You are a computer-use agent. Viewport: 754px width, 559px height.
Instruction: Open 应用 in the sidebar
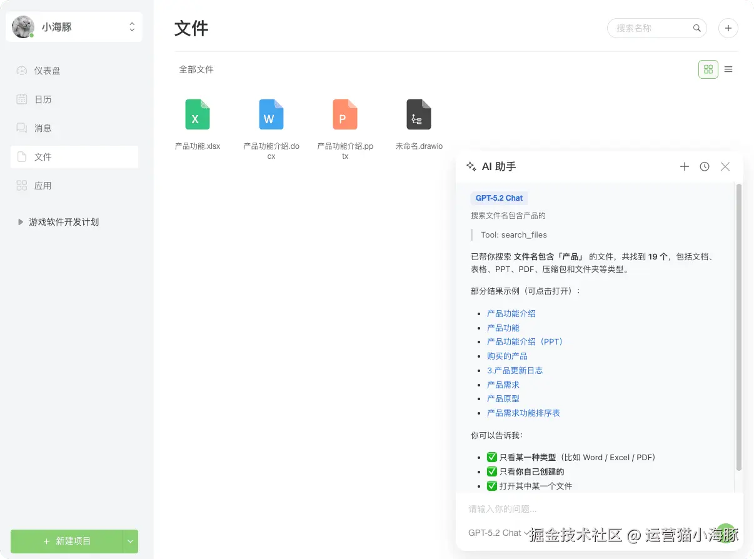74,186
